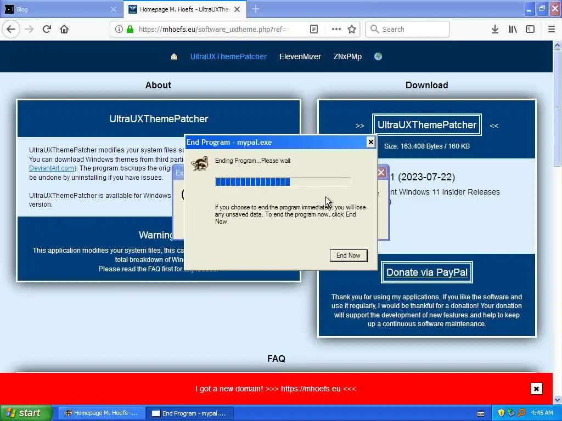The image size is (562, 421).
Task: Click the page vertical scrollbar thumb
Action: (x=557, y=107)
